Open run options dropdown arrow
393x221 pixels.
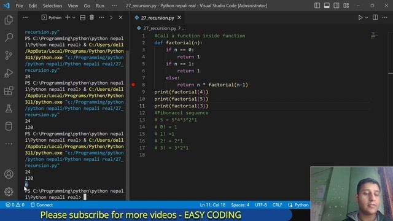pyautogui.click(x=367, y=18)
